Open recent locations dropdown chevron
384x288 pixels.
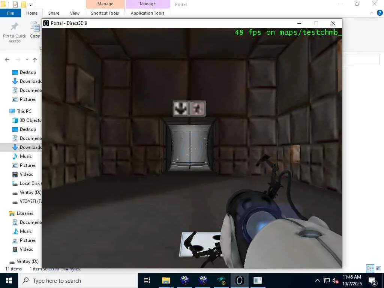[x=27, y=60]
